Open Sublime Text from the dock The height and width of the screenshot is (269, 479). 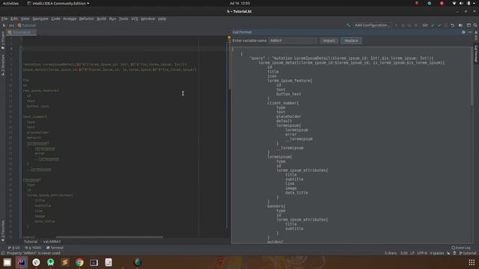tap(65, 262)
